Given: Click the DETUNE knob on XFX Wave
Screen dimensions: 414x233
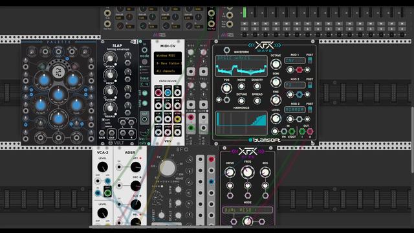Looking at the screenshot, I should tap(241, 101).
